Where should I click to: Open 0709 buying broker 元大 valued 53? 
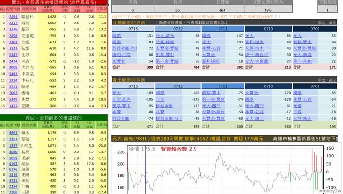[297, 36]
